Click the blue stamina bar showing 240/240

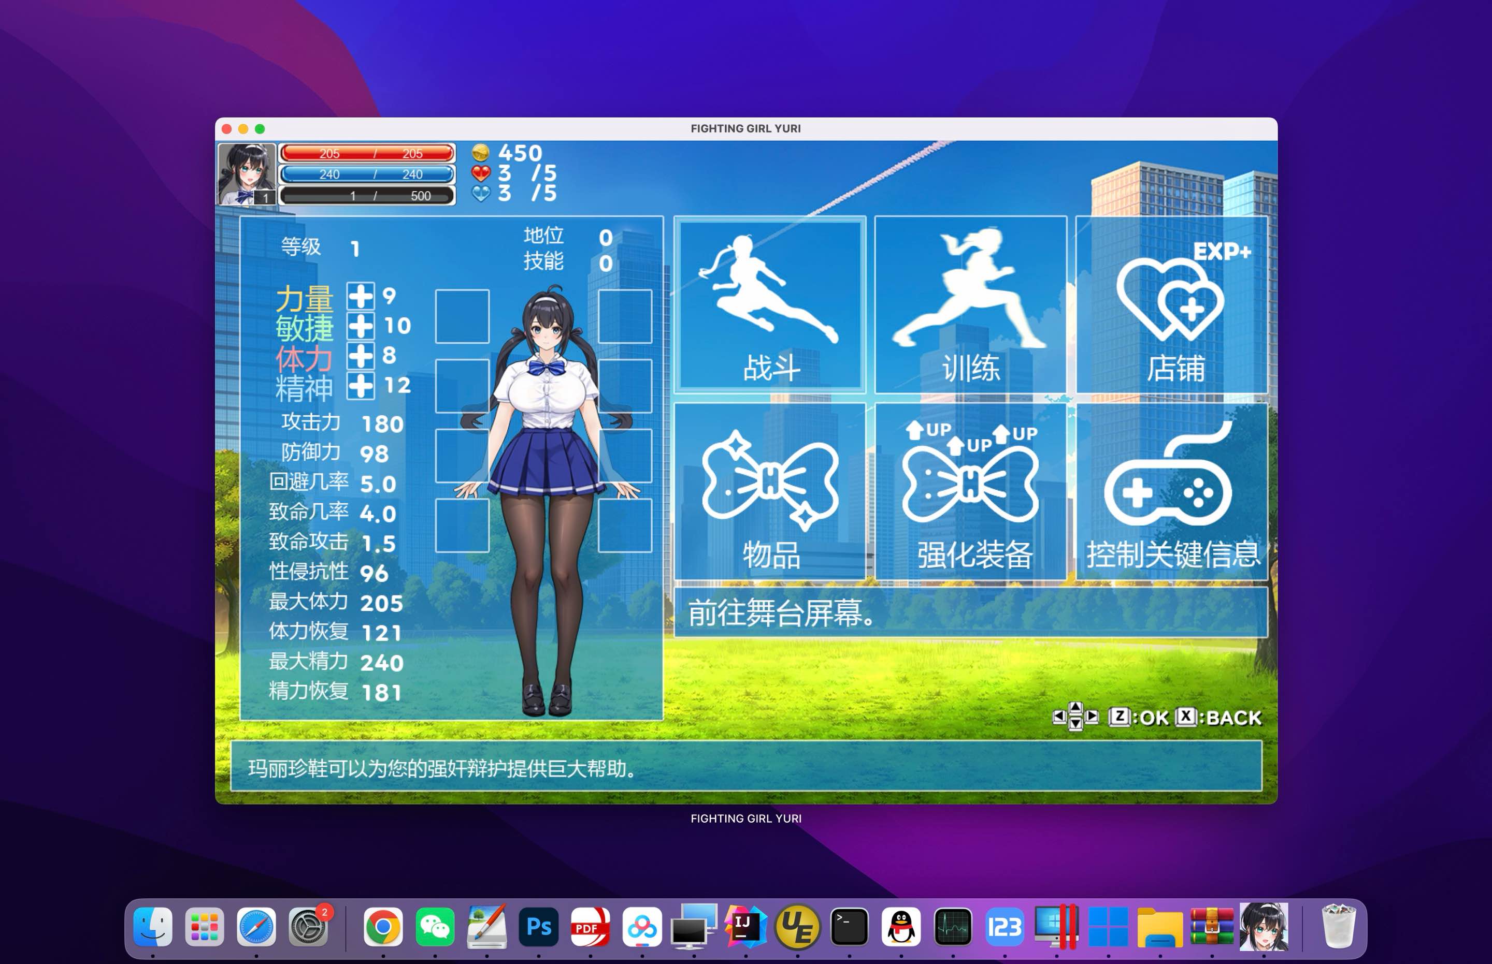point(368,174)
